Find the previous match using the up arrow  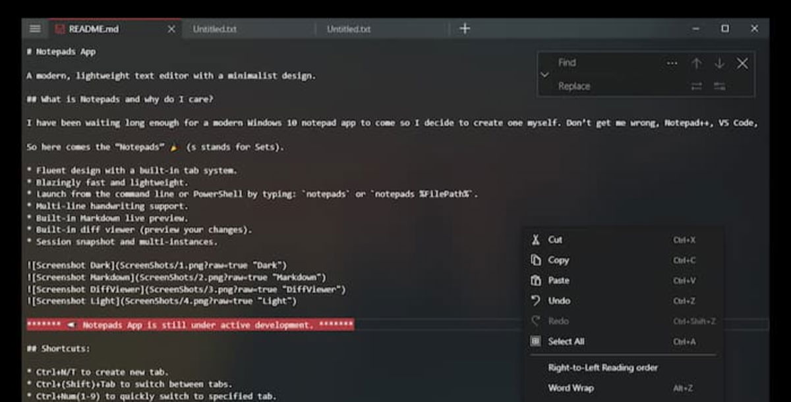[696, 63]
